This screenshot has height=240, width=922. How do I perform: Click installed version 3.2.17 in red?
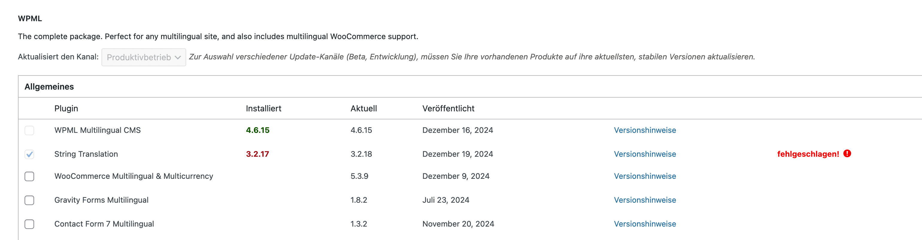click(257, 154)
